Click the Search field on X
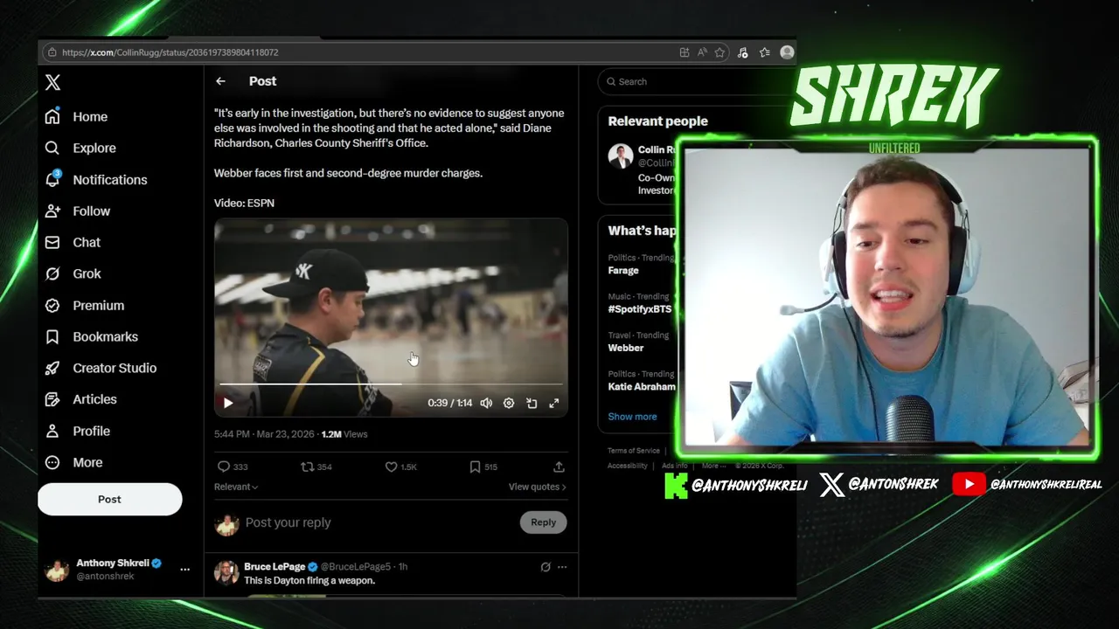The image size is (1119, 629). (697, 81)
